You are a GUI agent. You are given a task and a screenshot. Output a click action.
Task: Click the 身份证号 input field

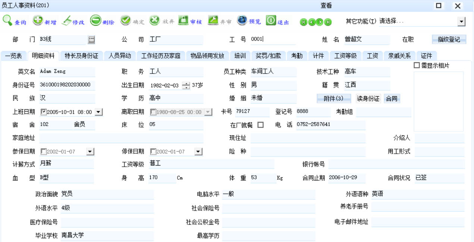[x=67, y=85]
